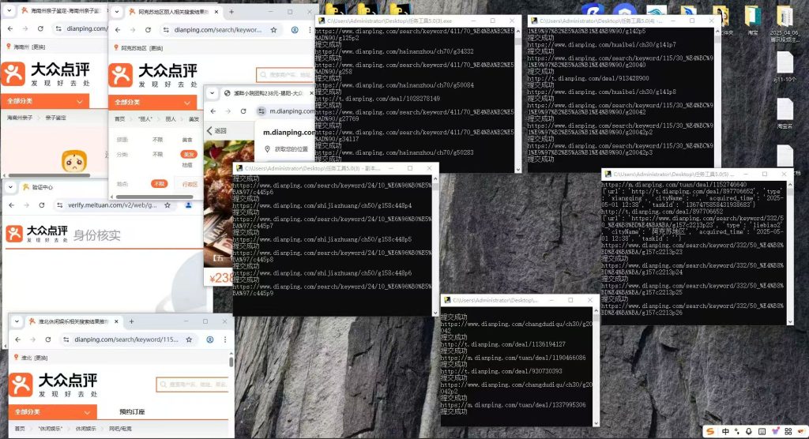The height and width of the screenshot is (439, 809).
Task: View site information for m.dianping.com
Action: point(262,111)
